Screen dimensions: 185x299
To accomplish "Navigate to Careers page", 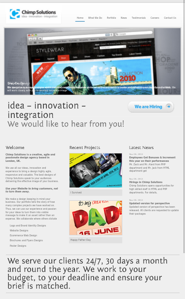I will coord(155,18).
